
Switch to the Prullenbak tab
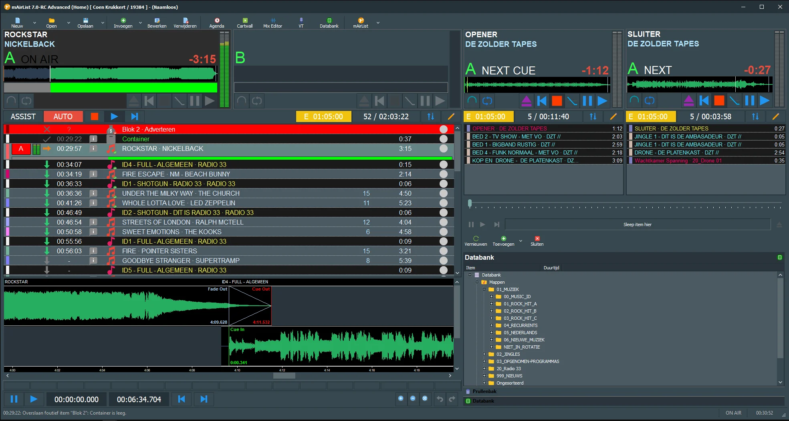484,391
